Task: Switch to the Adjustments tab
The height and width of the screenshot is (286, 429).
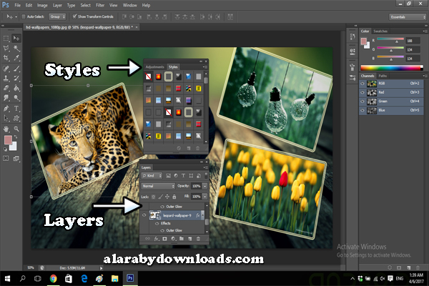Action: pos(155,67)
